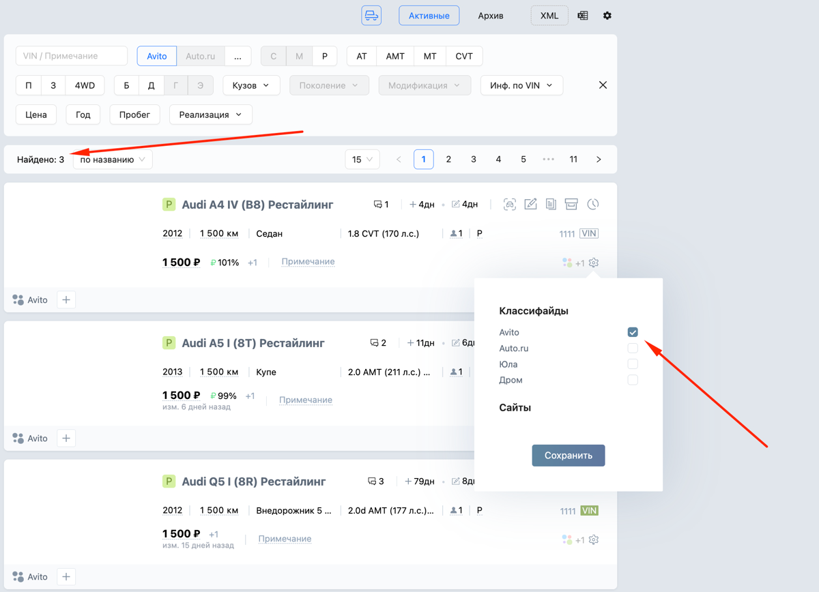Click the VIN / Примечание search field
The image size is (819, 592).
coord(72,56)
